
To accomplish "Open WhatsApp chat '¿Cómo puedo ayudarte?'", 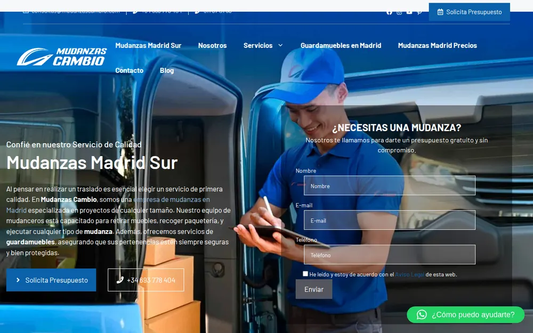I will coord(466,315).
